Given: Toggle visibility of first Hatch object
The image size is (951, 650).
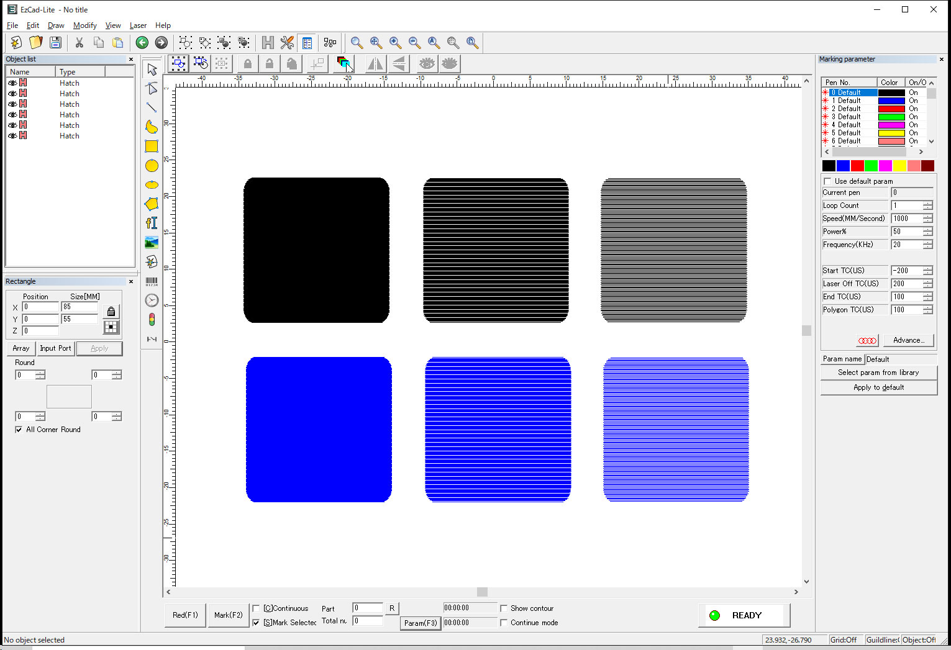Looking at the screenshot, I should click(x=12, y=83).
